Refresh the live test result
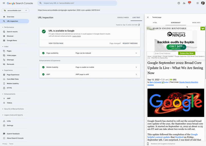 pyautogui.click(x=139, y=25)
